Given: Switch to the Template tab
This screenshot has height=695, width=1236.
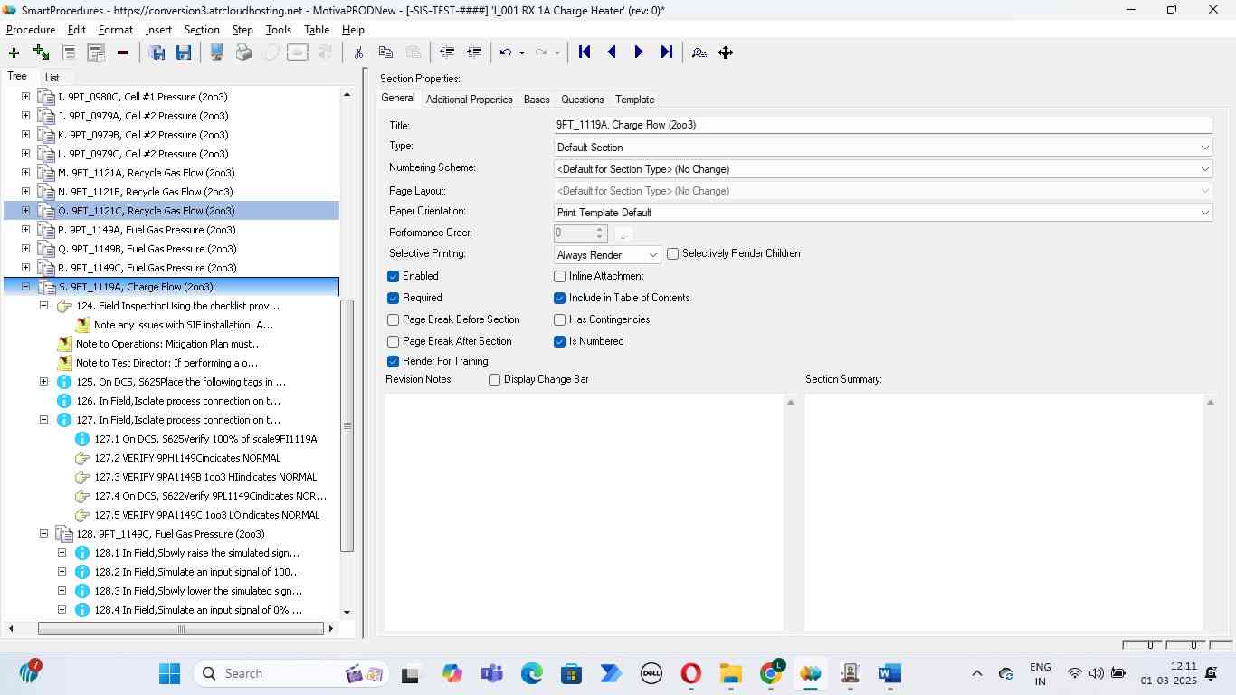Looking at the screenshot, I should pyautogui.click(x=634, y=100).
